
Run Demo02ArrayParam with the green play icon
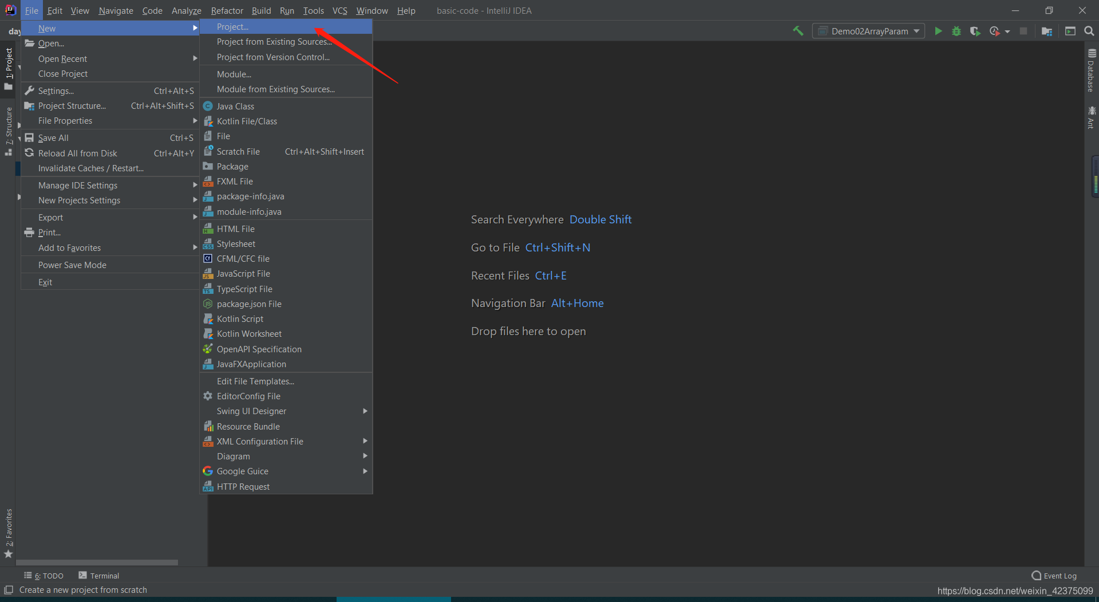(x=938, y=31)
